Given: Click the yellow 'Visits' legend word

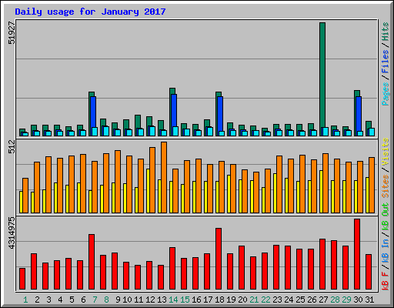Looking at the screenshot, I should tap(386, 152).
